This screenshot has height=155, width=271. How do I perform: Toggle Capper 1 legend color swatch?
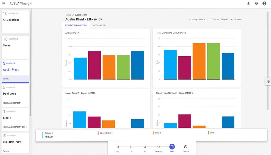(x=43, y=133)
